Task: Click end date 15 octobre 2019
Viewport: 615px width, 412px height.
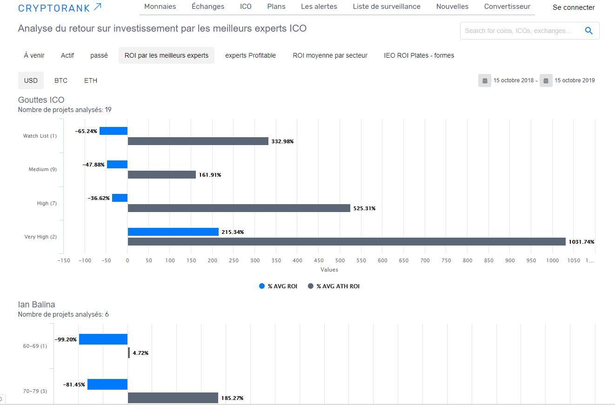Action: coord(575,80)
